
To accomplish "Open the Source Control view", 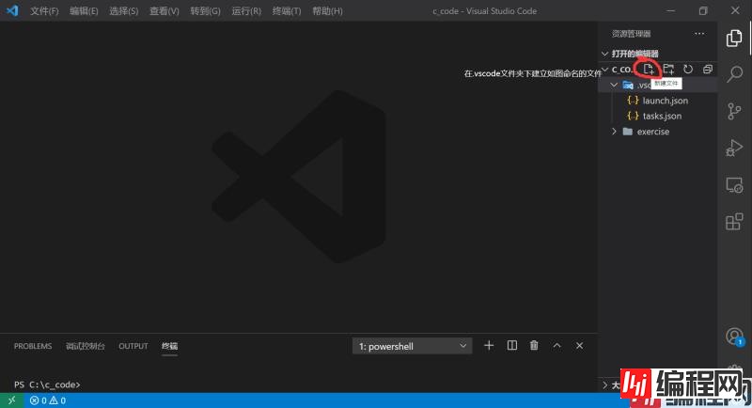I will (734, 111).
